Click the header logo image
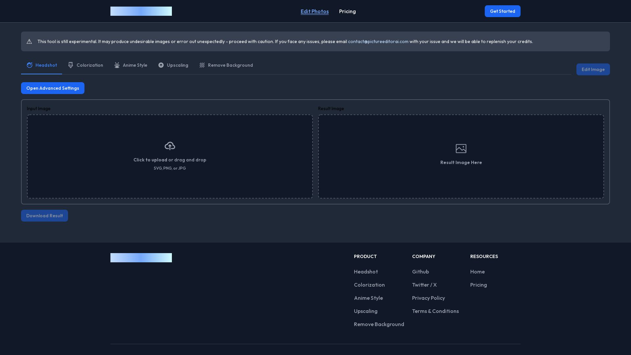Image resolution: width=631 pixels, height=355 pixels. pos(141,11)
